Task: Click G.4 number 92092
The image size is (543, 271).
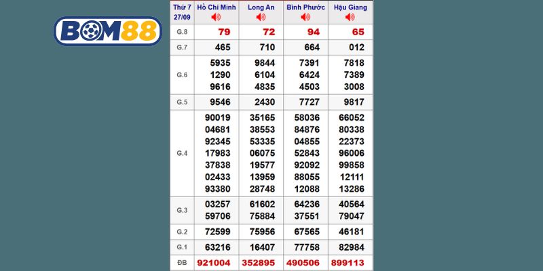Action: (x=307, y=165)
